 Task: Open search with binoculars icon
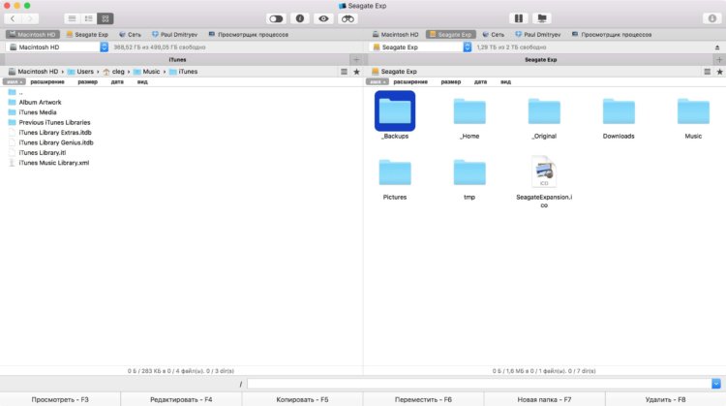point(348,18)
